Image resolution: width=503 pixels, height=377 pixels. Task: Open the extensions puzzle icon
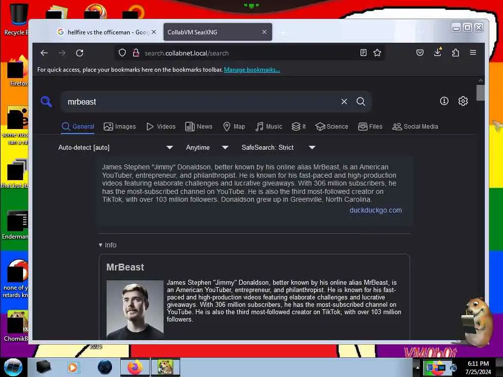[x=455, y=53]
